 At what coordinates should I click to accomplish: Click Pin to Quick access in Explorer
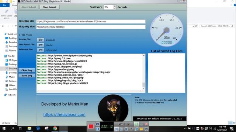(x=6, y=14)
